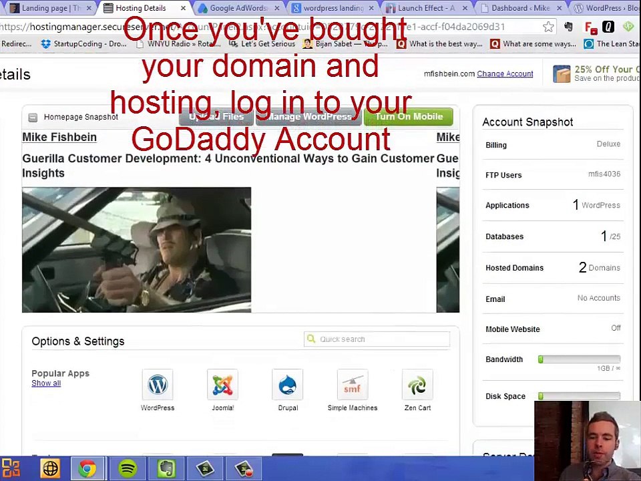Viewport: 641px width, 481px height.
Task: Open the Windows Start button in the taskbar
Action: click(11, 469)
